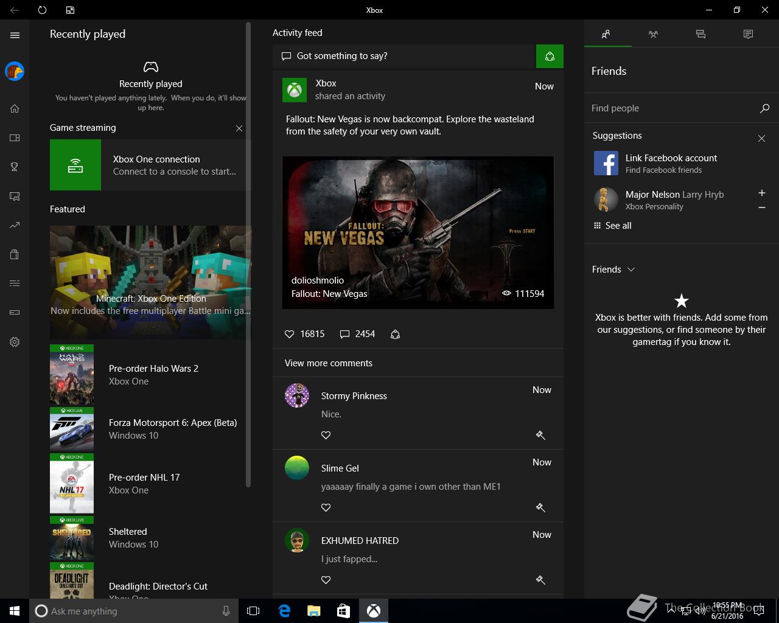This screenshot has height=623, width=779.
Task: Open the hamburger navigation menu
Action: (x=15, y=35)
